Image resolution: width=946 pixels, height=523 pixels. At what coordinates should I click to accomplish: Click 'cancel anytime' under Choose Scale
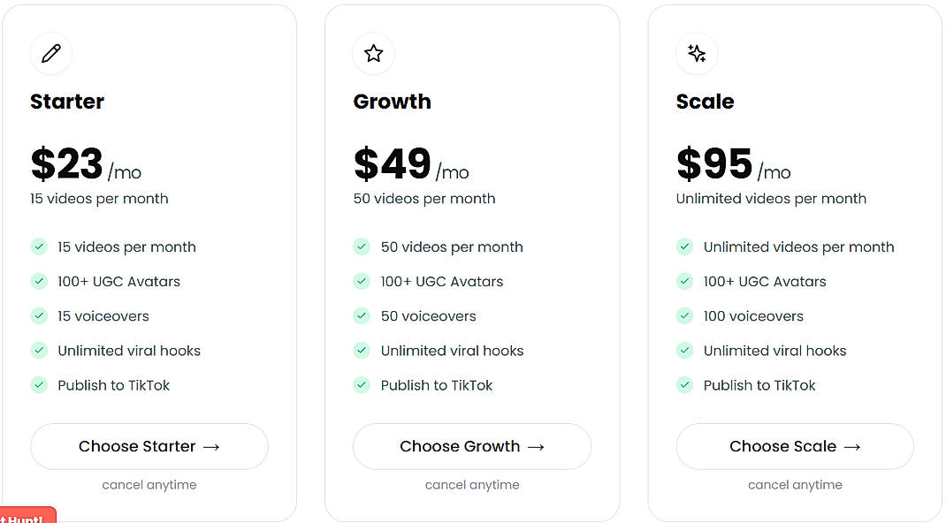(x=794, y=484)
